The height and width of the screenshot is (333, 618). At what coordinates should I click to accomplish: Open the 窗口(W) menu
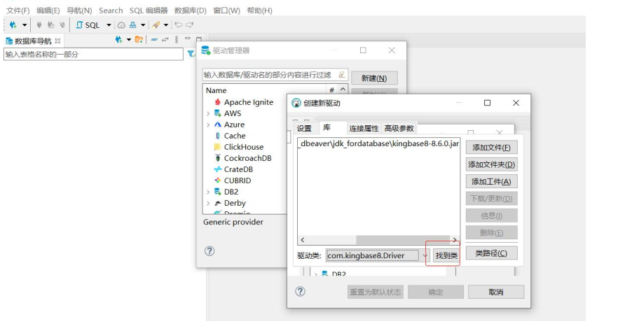(x=226, y=10)
